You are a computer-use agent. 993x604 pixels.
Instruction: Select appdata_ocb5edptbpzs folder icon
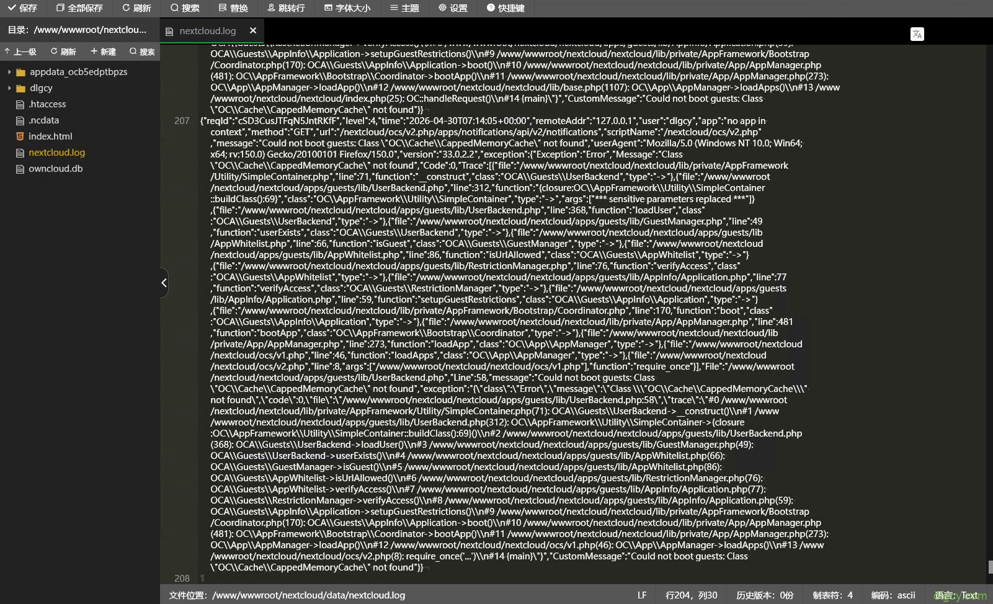(x=20, y=72)
